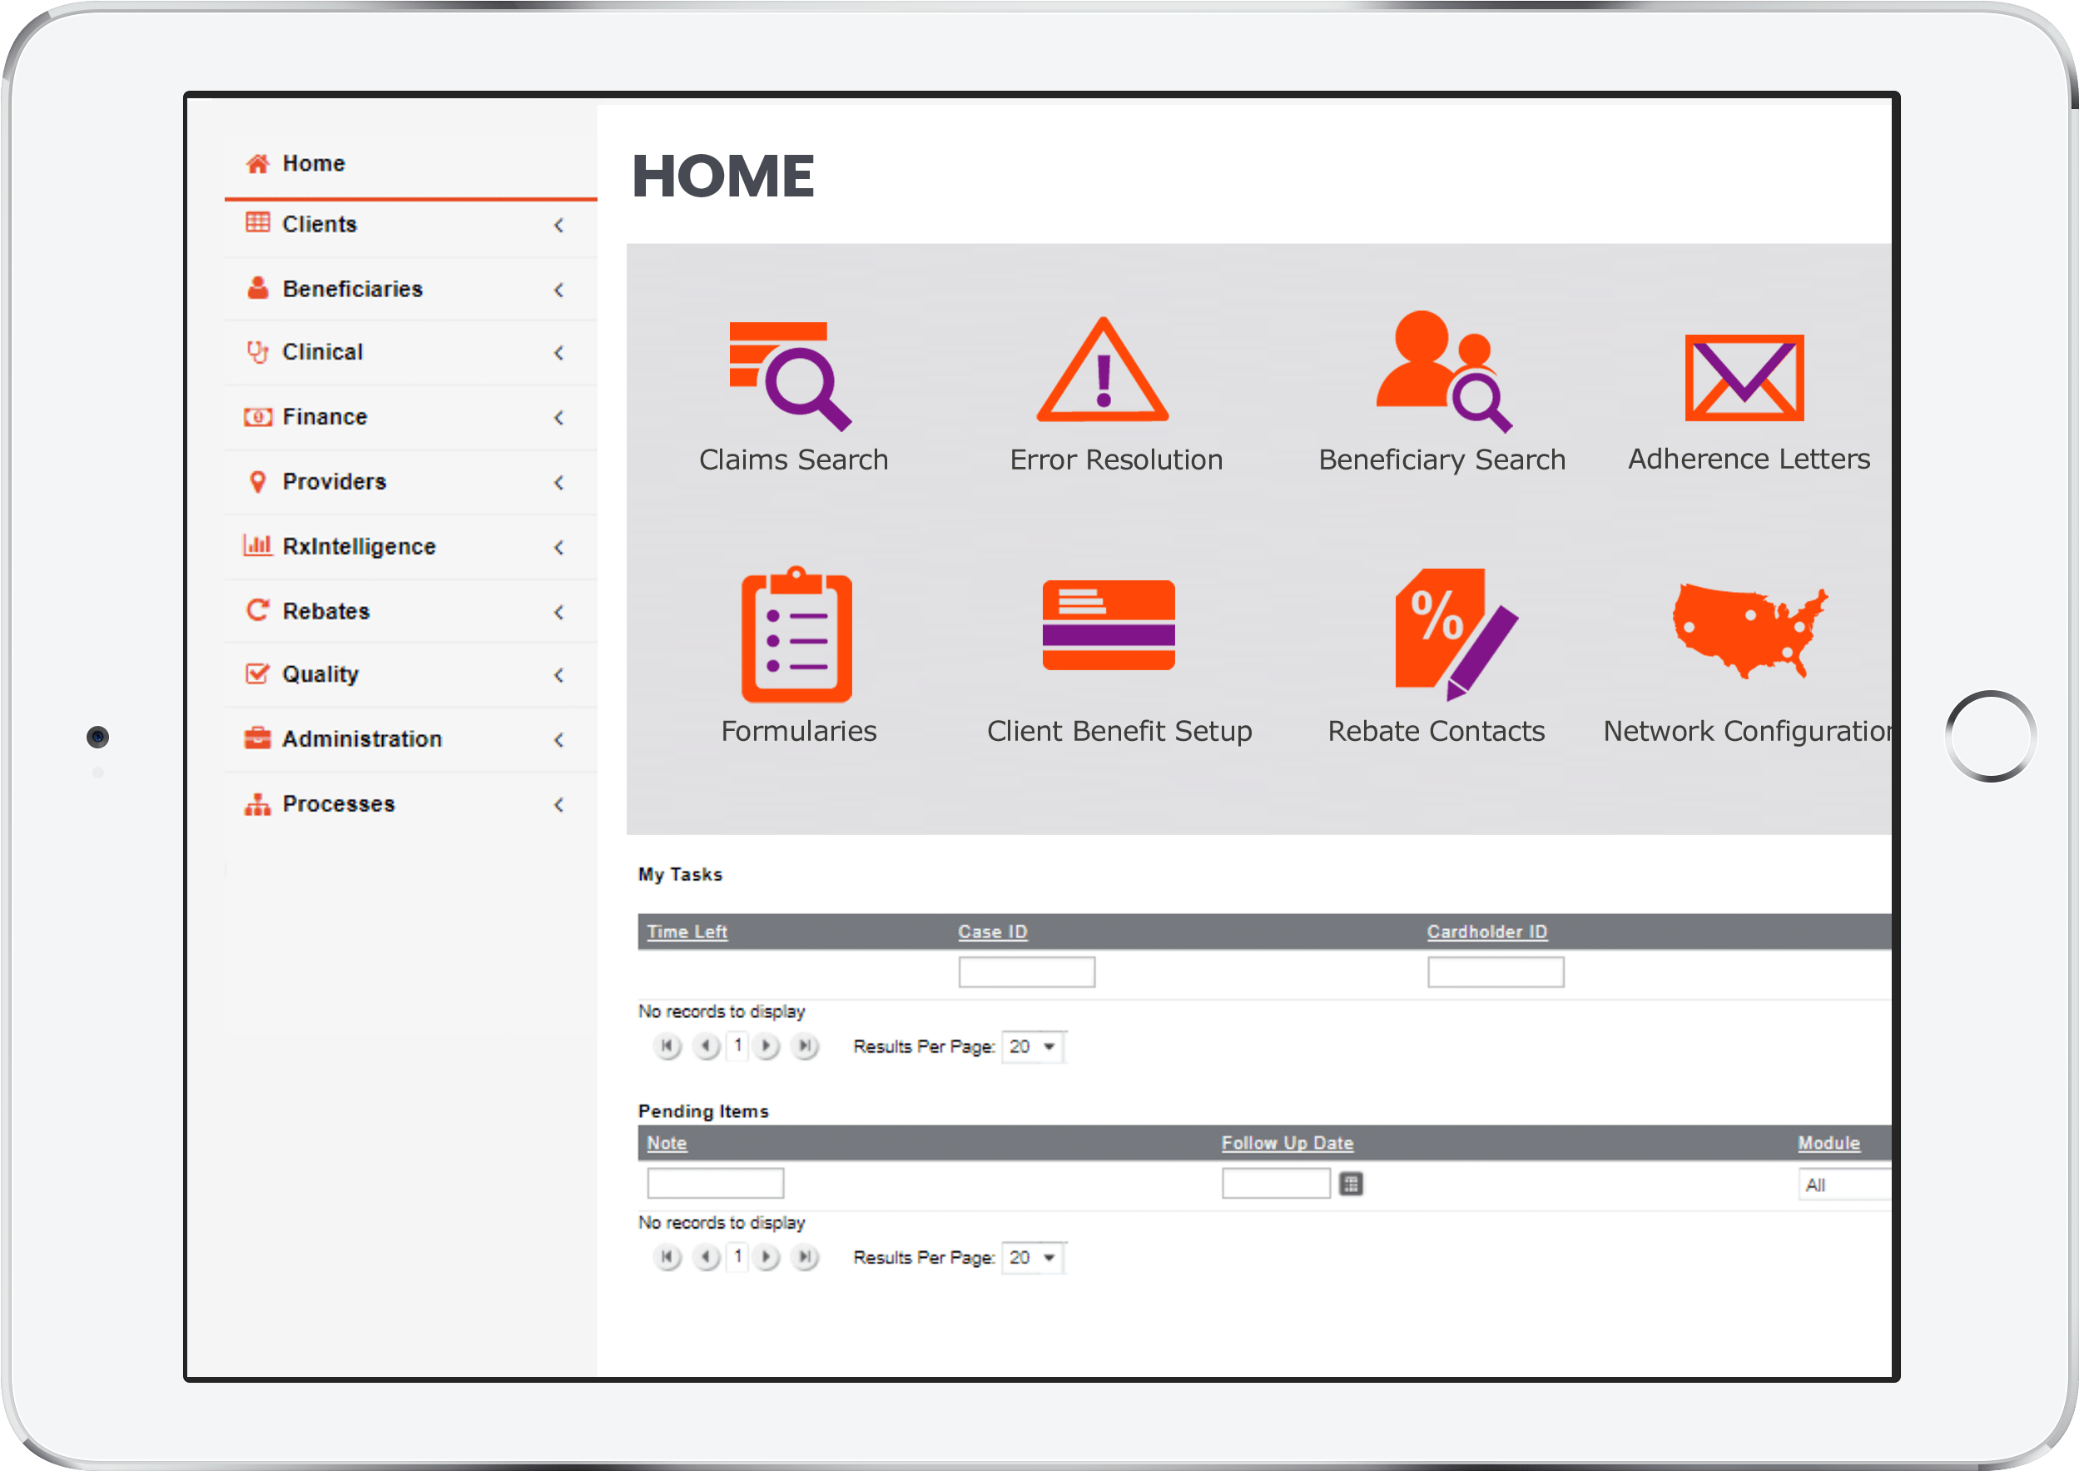This screenshot has width=2079, height=1471.
Task: Click the Follow Up Date calendar icon
Action: click(1350, 1184)
